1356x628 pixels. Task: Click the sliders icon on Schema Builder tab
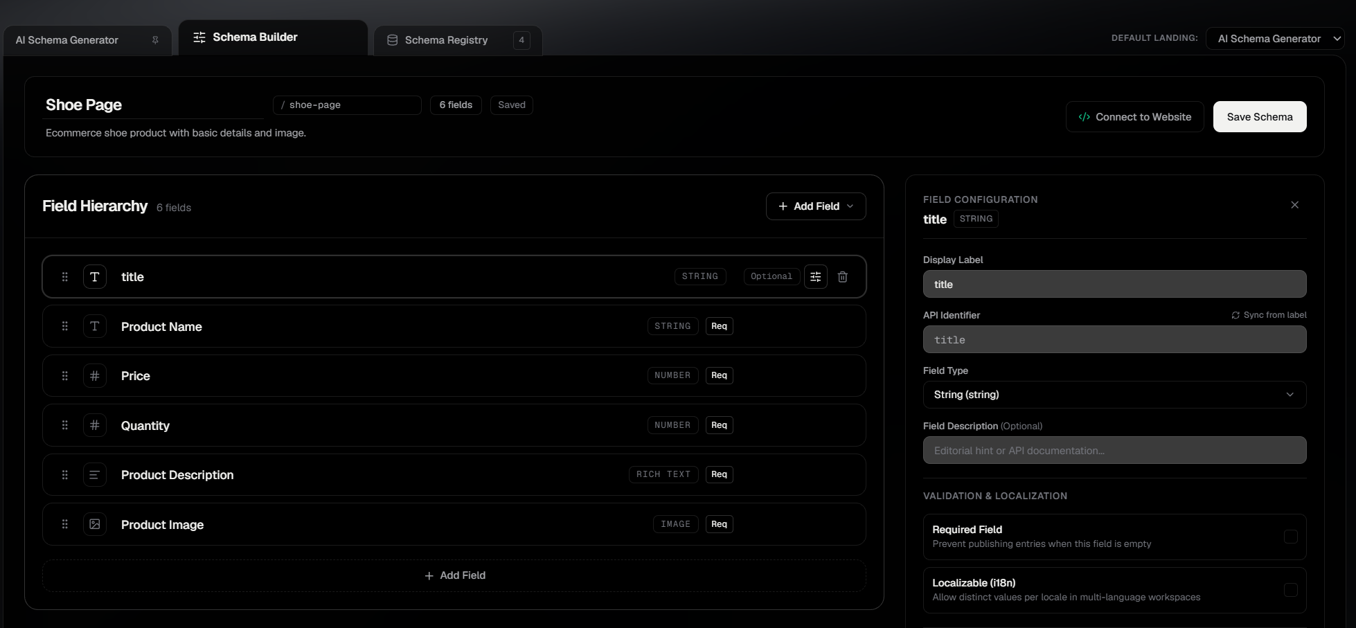click(199, 37)
